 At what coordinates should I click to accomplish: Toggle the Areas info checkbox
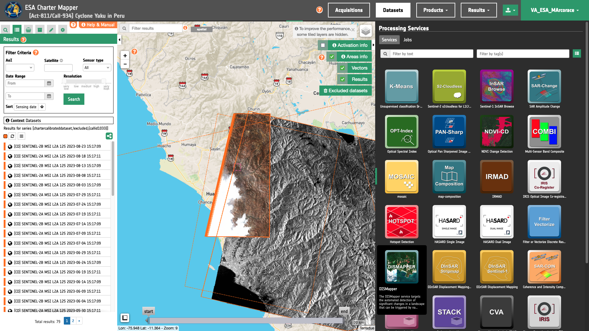pyautogui.click(x=332, y=57)
